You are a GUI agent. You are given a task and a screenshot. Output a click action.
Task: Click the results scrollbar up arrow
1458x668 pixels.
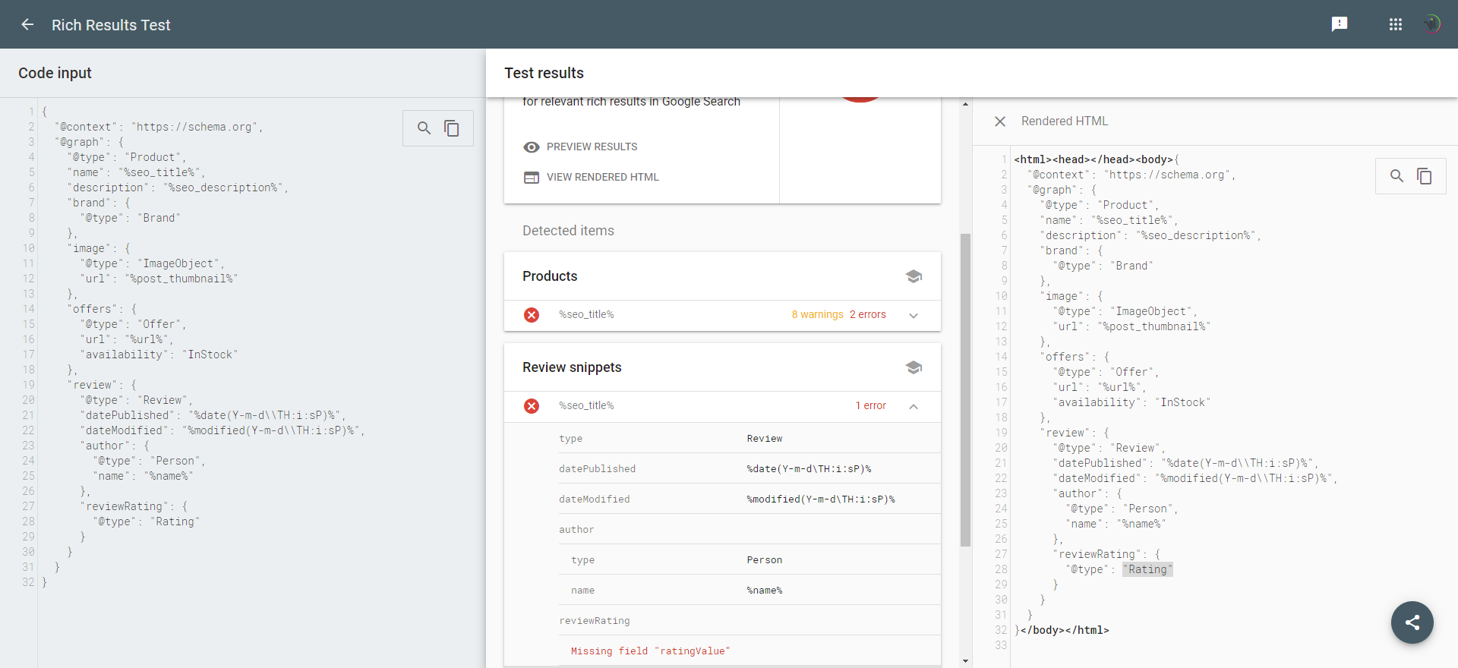(x=965, y=104)
